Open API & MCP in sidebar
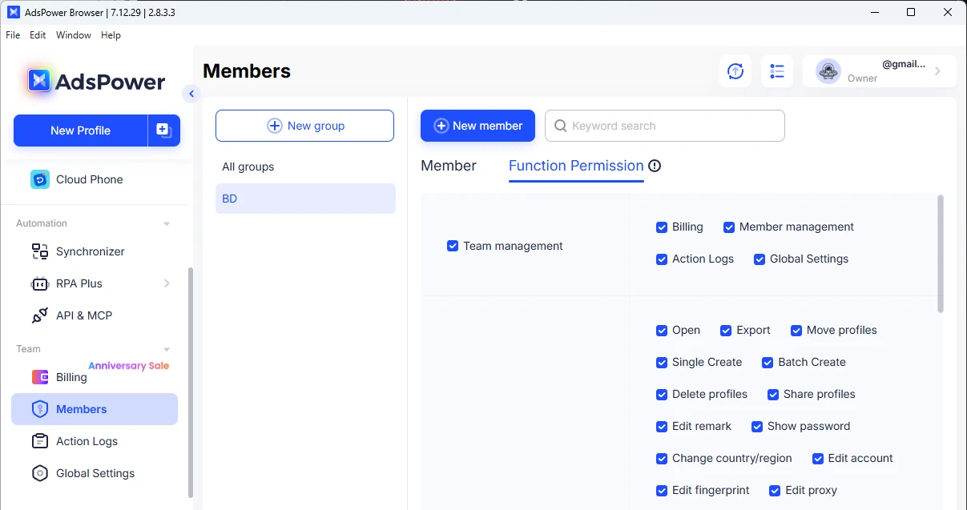The image size is (967, 510). [x=83, y=315]
